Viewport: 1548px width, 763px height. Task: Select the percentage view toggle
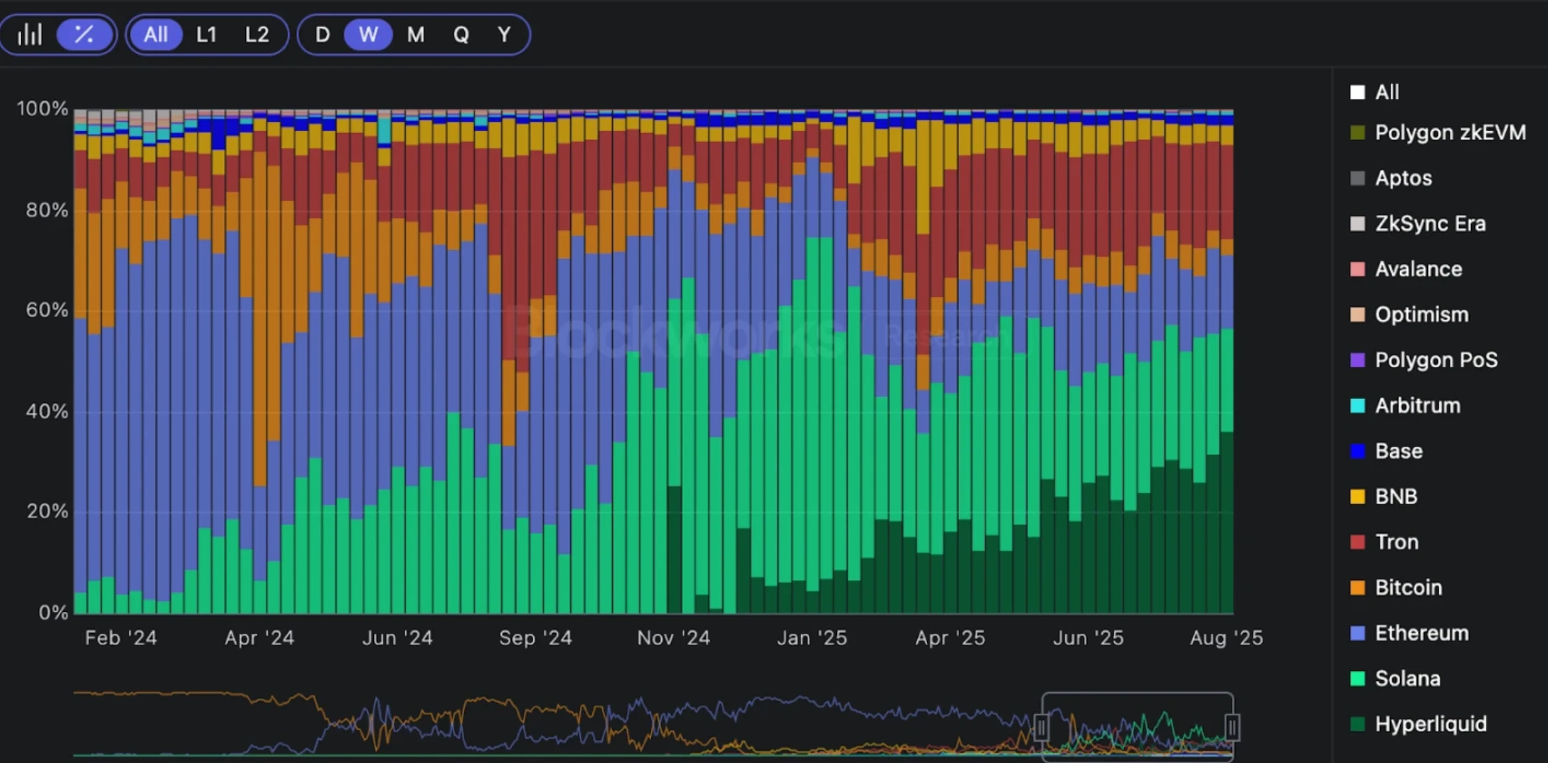click(x=84, y=34)
